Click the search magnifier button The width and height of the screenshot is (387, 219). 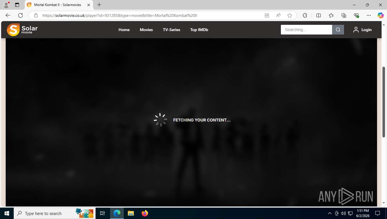tap(338, 30)
